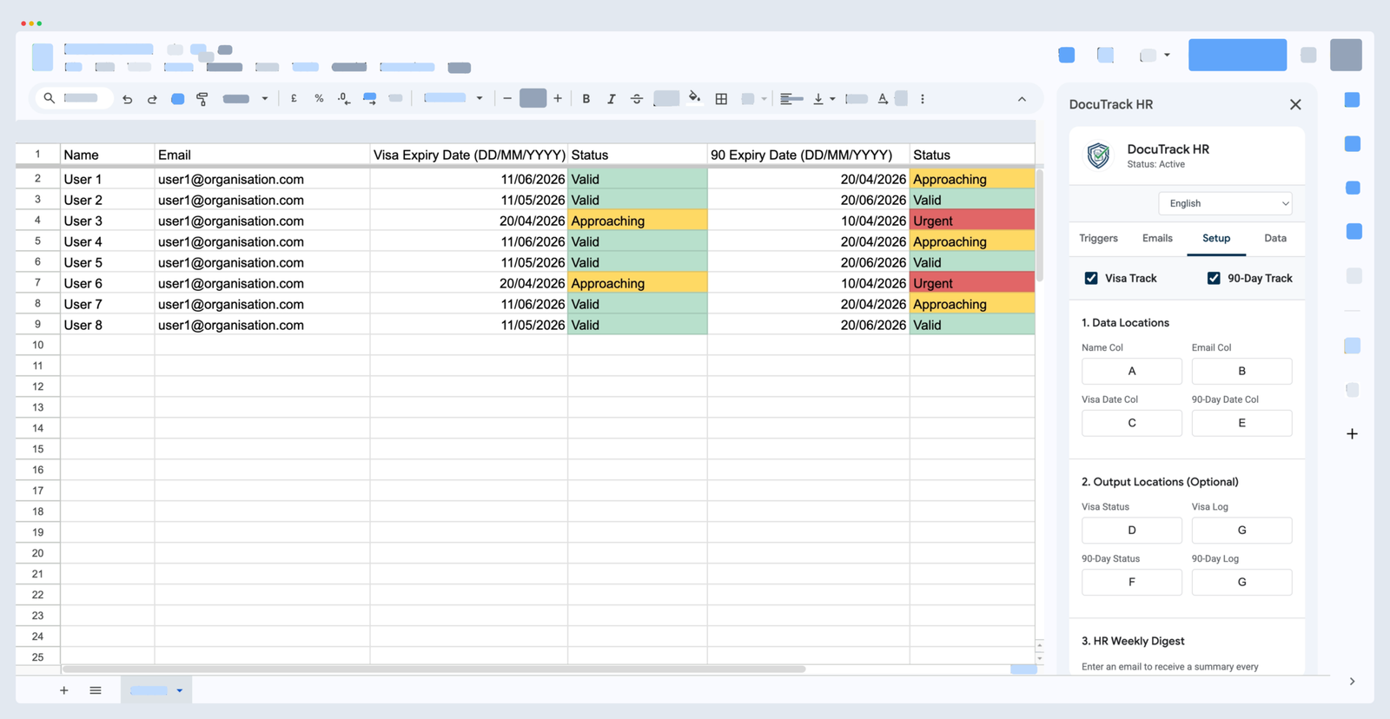Open the fill color picker
The image size is (1390, 719).
click(694, 98)
